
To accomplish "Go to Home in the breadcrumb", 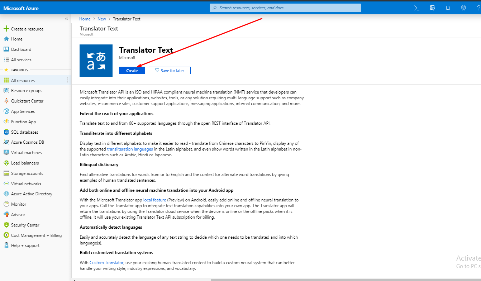I will point(85,19).
